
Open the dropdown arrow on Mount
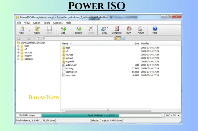pos(144,27)
